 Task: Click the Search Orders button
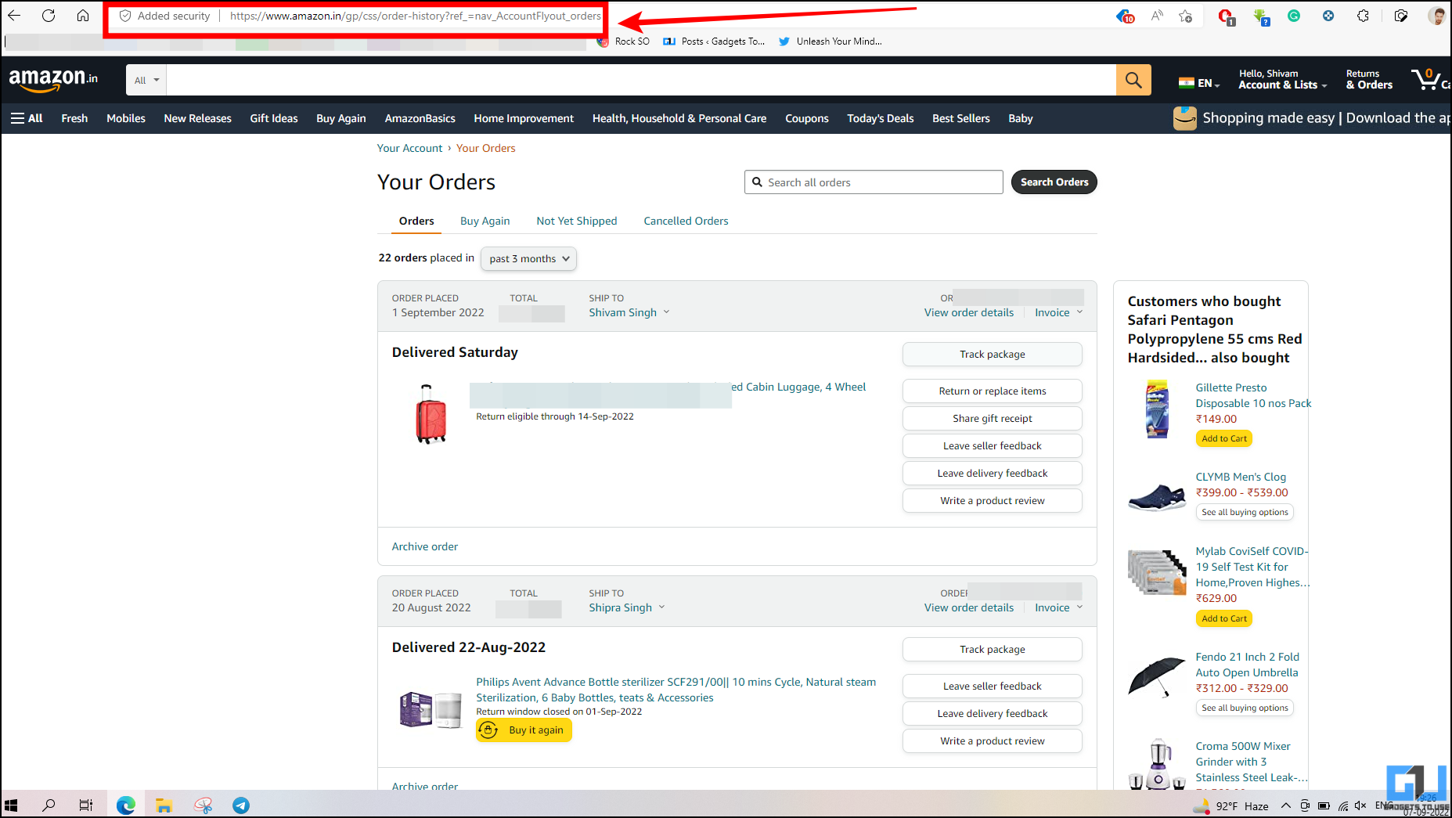pos(1054,182)
